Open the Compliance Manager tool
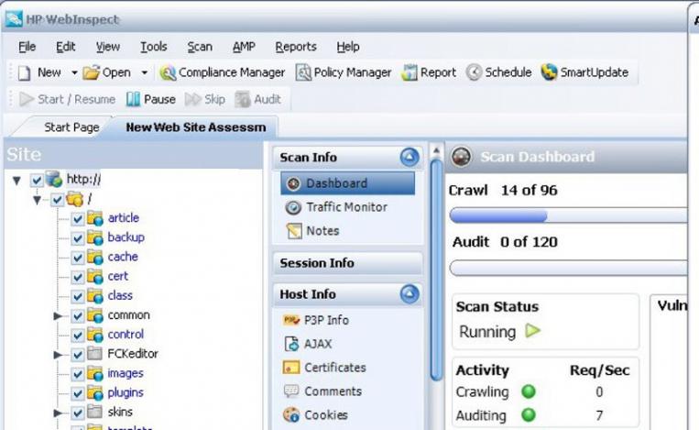The image size is (699, 430). coord(222,72)
